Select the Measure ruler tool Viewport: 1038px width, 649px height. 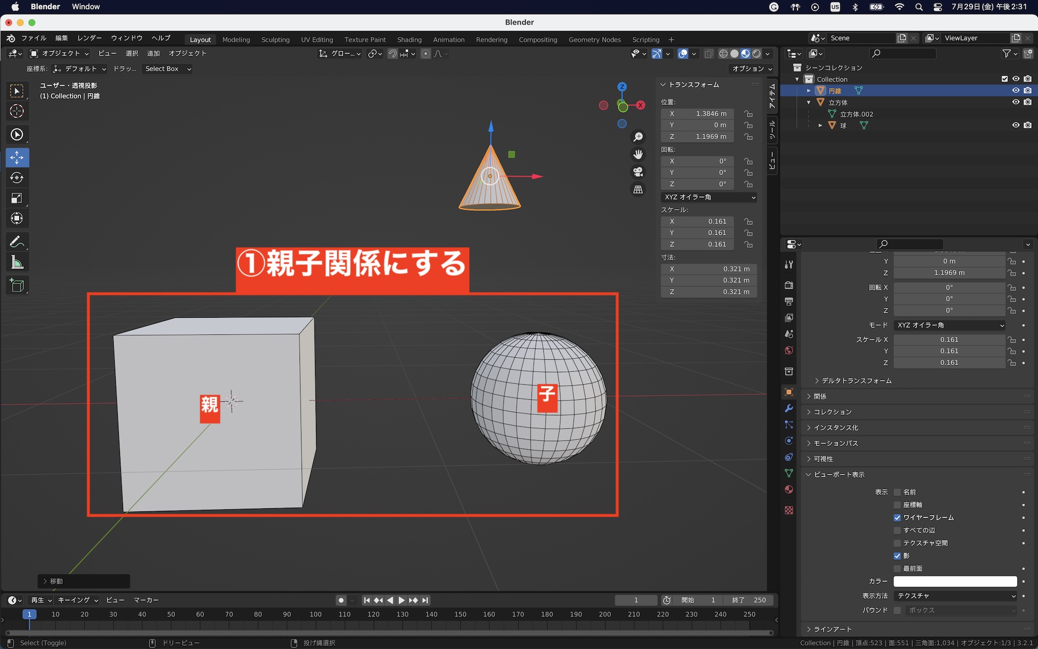click(17, 263)
